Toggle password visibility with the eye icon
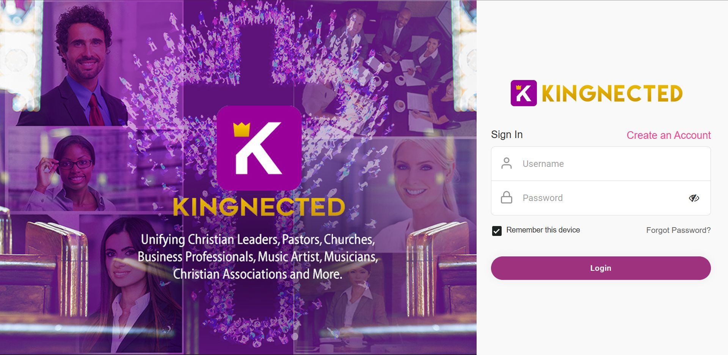 694,198
